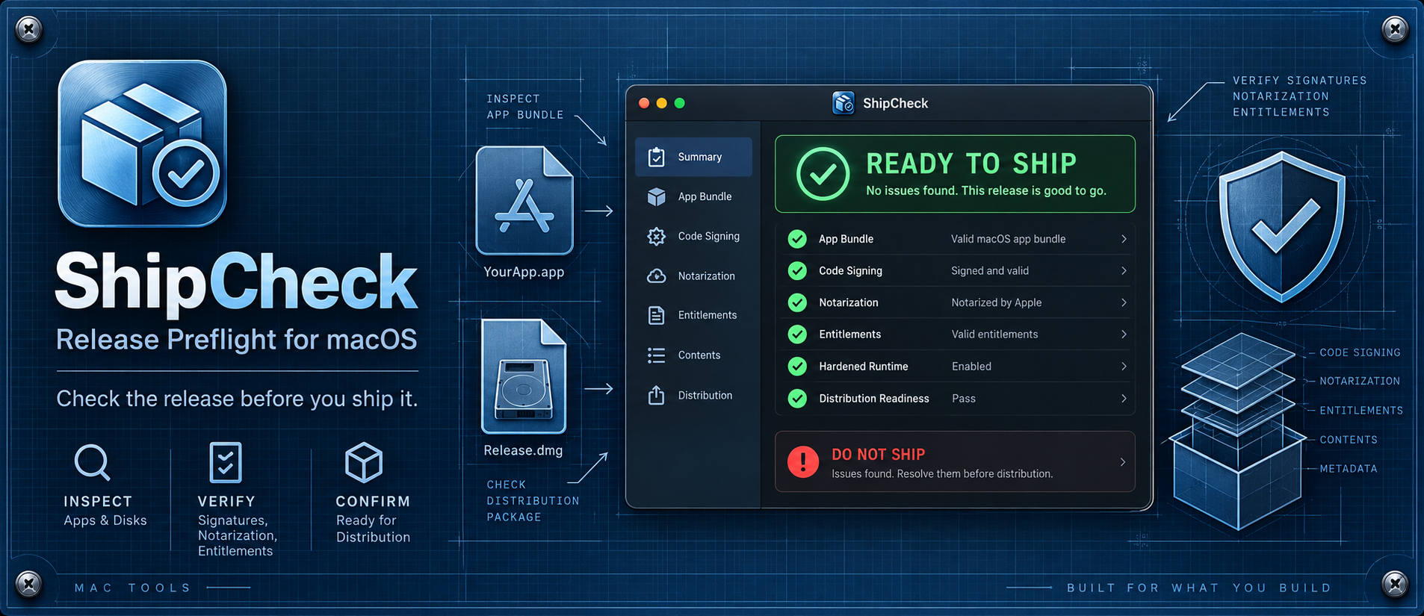This screenshot has height=616, width=1424.
Task: Click the green check beside Notarization row
Action: click(x=797, y=302)
